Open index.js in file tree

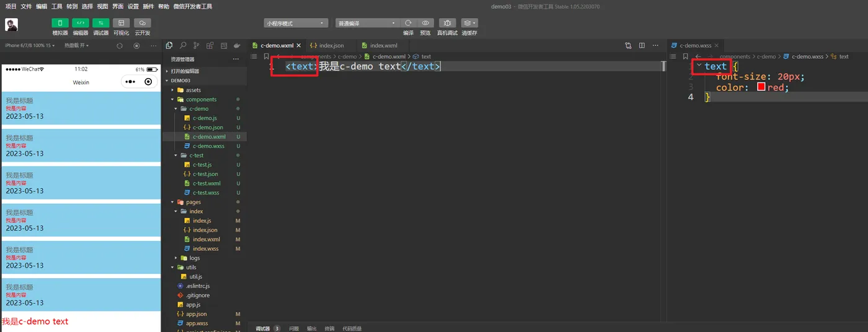click(201, 221)
